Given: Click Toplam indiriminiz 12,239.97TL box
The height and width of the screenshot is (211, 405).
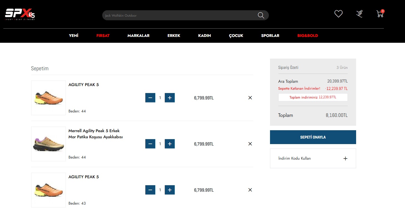Looking at the screenshot, I should tap(313, 97).
